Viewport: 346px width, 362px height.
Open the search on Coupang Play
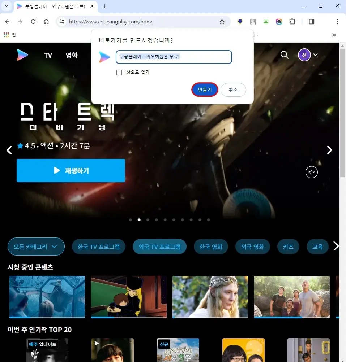click(x=284, y=55)
